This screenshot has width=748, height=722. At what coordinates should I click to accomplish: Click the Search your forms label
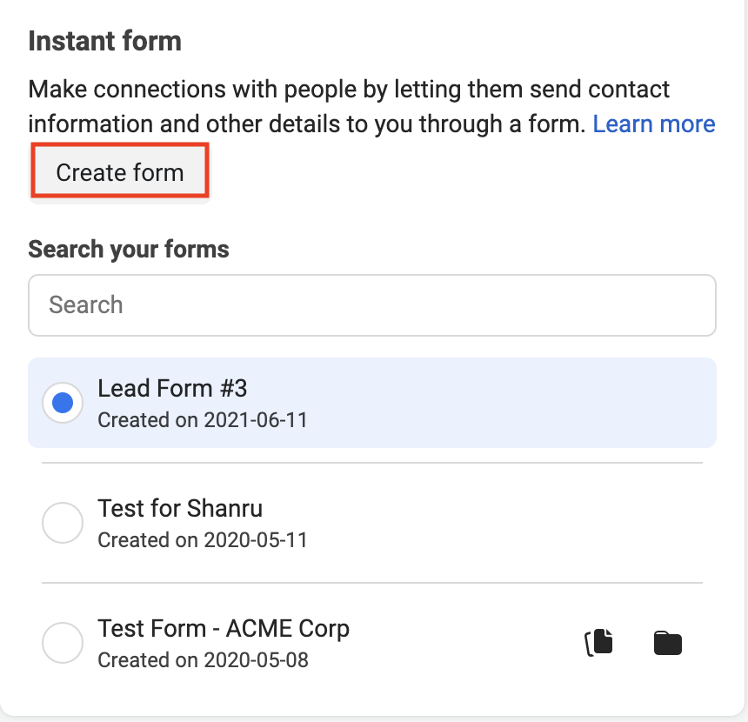pyautogui.click(x=129, y=250)
